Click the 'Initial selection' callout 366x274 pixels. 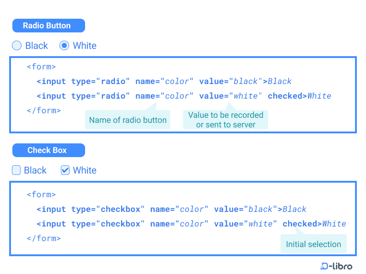pyautogui.click(x=313, y=244)
